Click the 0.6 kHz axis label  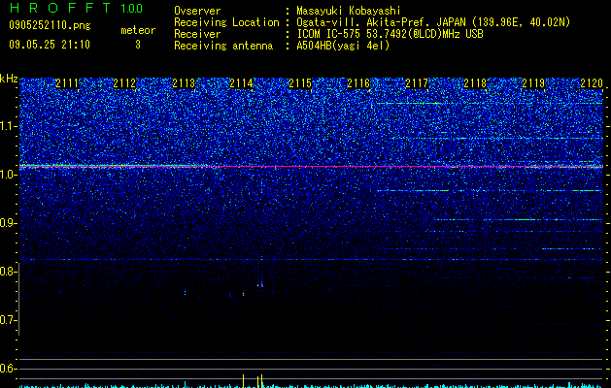pos(8,369)
